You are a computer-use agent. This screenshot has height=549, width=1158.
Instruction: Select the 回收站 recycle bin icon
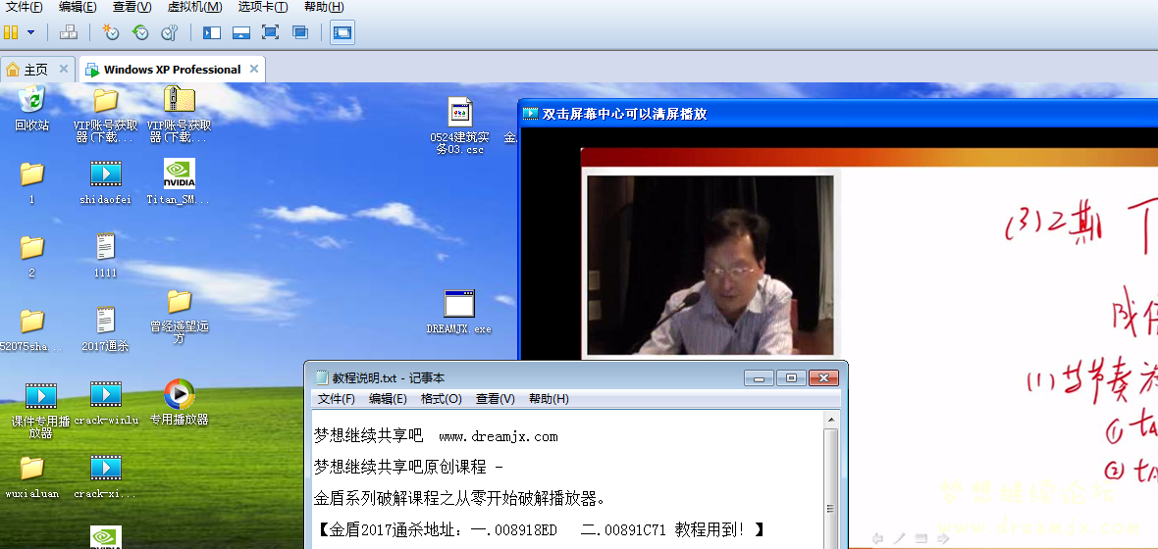31,108
